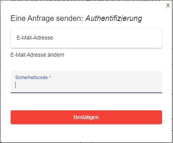Click the blue underline of the code field
The height and width of the screenshot is (143, 173).
pos(86,93)
